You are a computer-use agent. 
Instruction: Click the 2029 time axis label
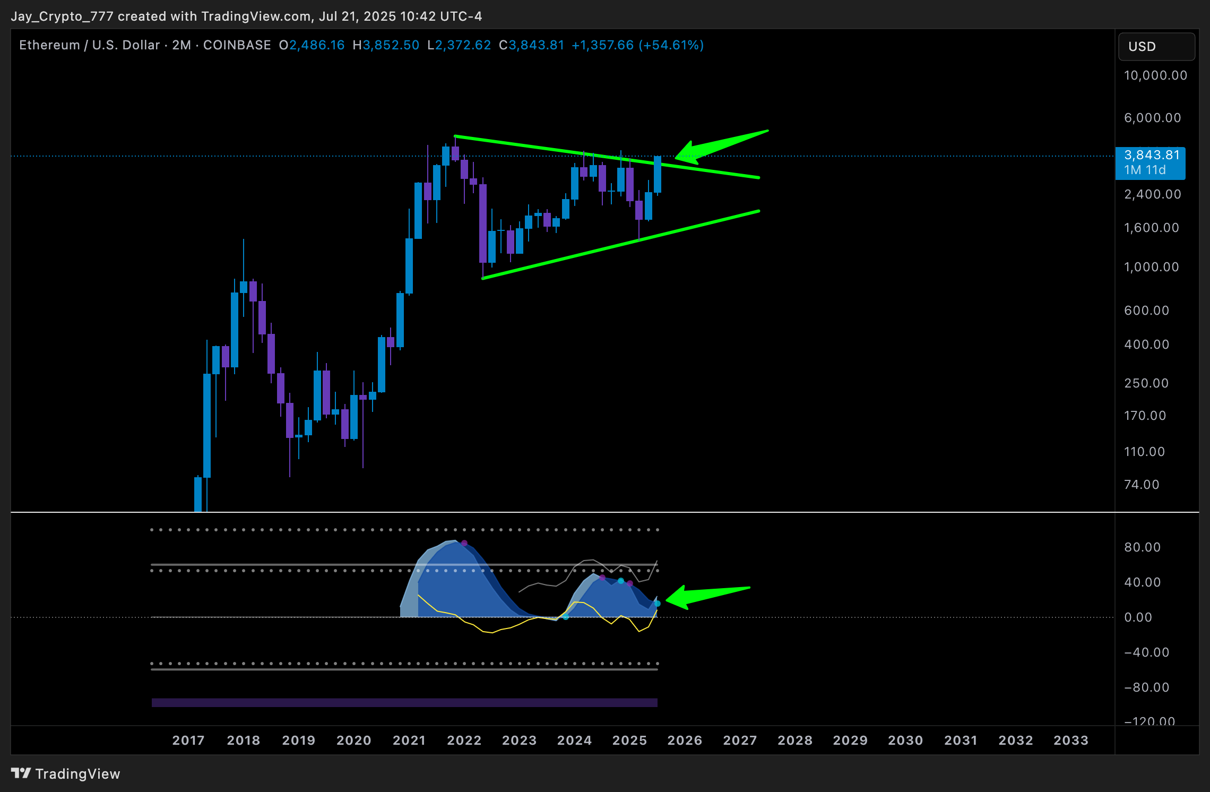pos(850,741)
